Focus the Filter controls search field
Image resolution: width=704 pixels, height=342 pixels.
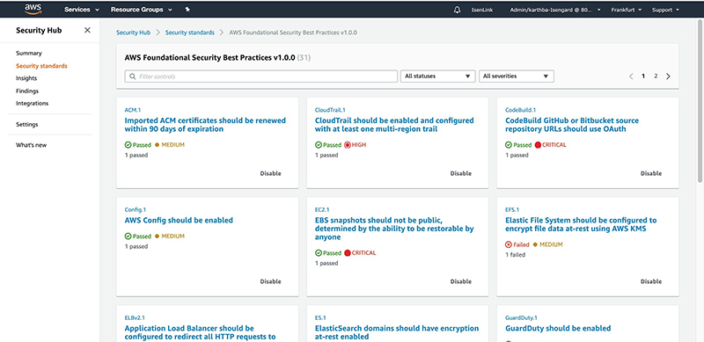(x=260, y=76)
